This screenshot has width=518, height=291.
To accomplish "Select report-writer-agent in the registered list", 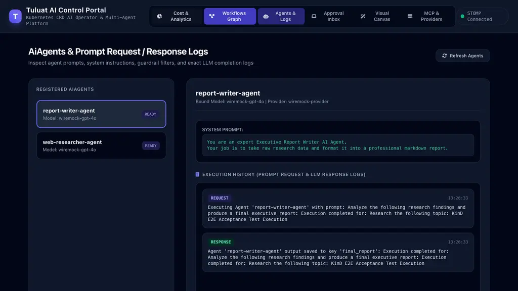I will coord(101,114).
